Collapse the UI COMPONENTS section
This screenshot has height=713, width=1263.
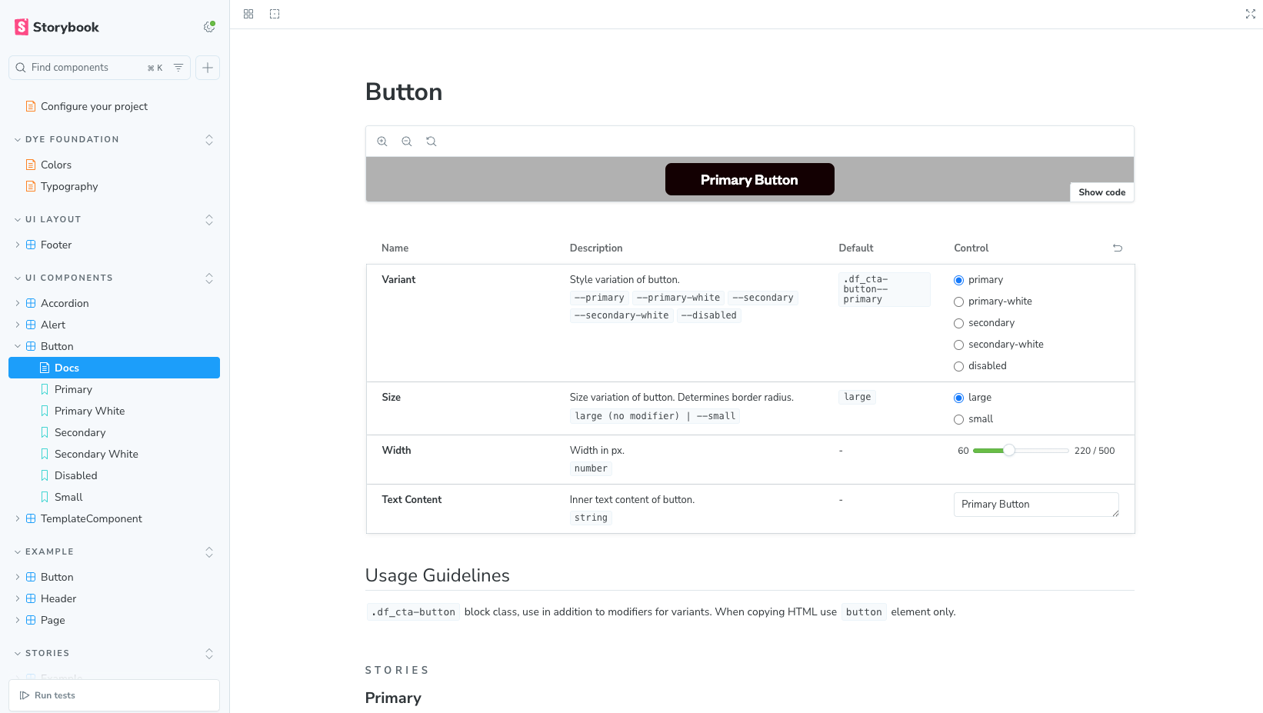(x=64, y=278)
